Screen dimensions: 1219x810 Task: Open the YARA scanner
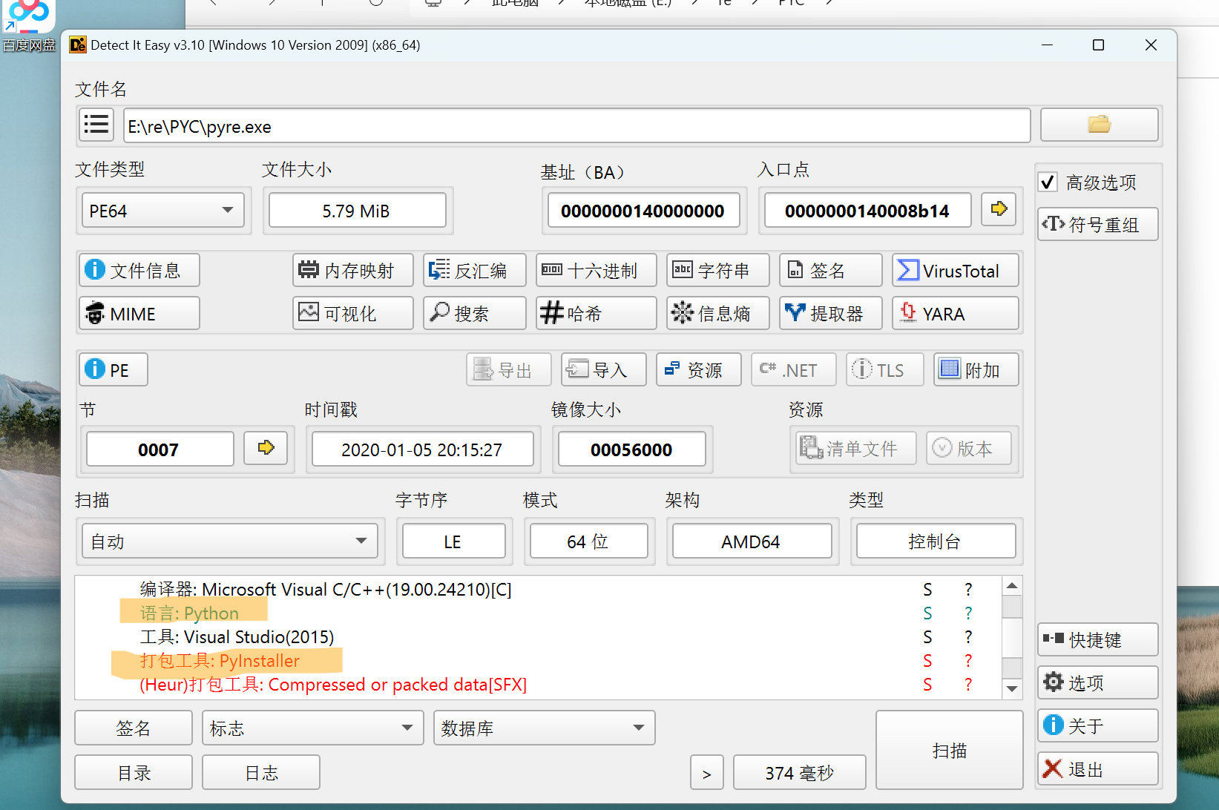(956, 313)
